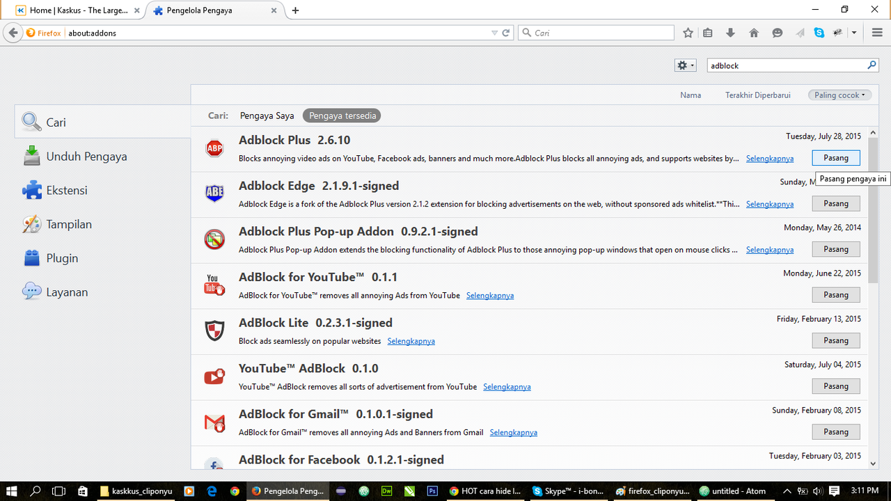Sort results by Nama
Viewport: 891px width, 501px height.
point(691,95)
